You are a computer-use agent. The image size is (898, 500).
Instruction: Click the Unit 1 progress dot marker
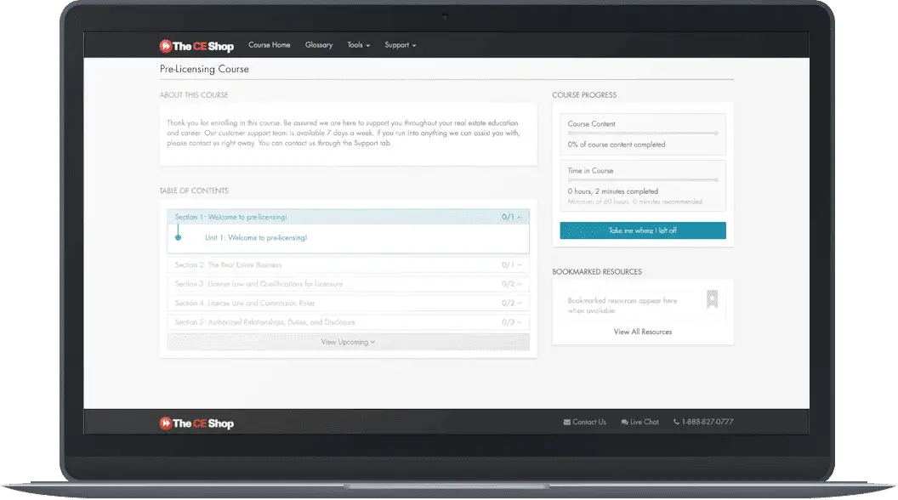click(178, 238)
